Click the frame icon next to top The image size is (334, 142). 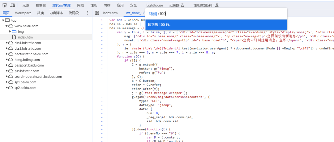[x=7, y=20]
